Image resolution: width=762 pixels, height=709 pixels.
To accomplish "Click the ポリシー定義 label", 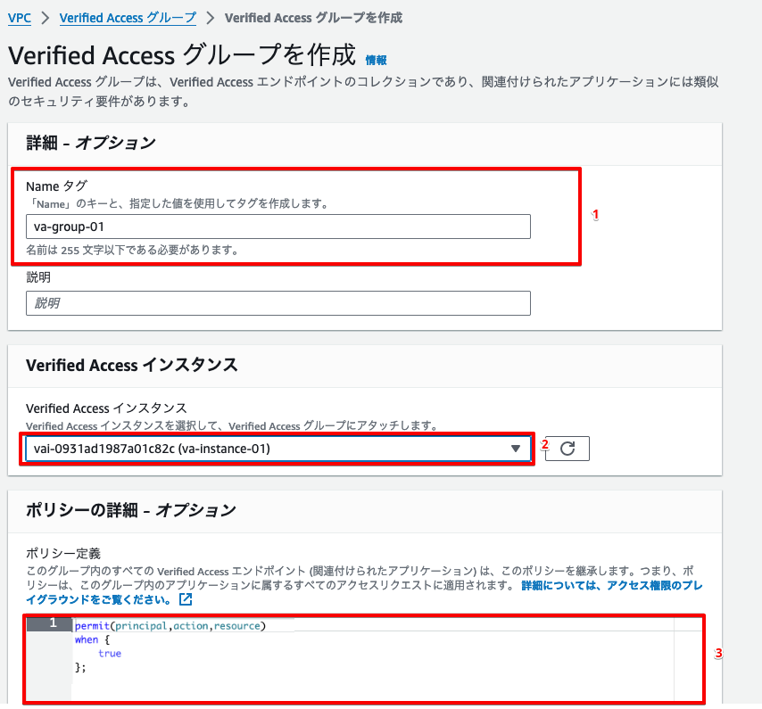I will pos(63,553).
